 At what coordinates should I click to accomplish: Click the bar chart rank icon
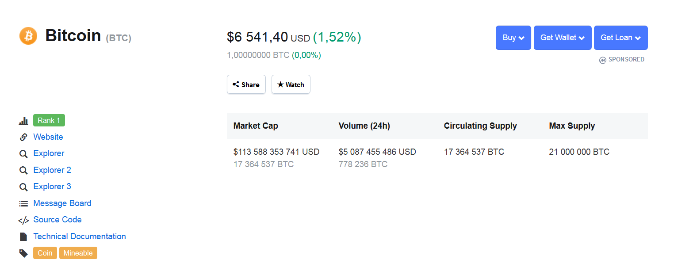coord(23,121)
